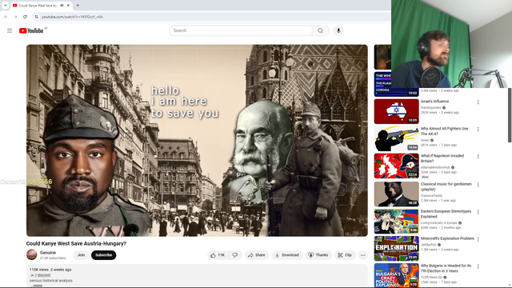
Task: Open Minecraft Exploration thumbnail image
Action: pyautogui.click(x=397, y=249)
